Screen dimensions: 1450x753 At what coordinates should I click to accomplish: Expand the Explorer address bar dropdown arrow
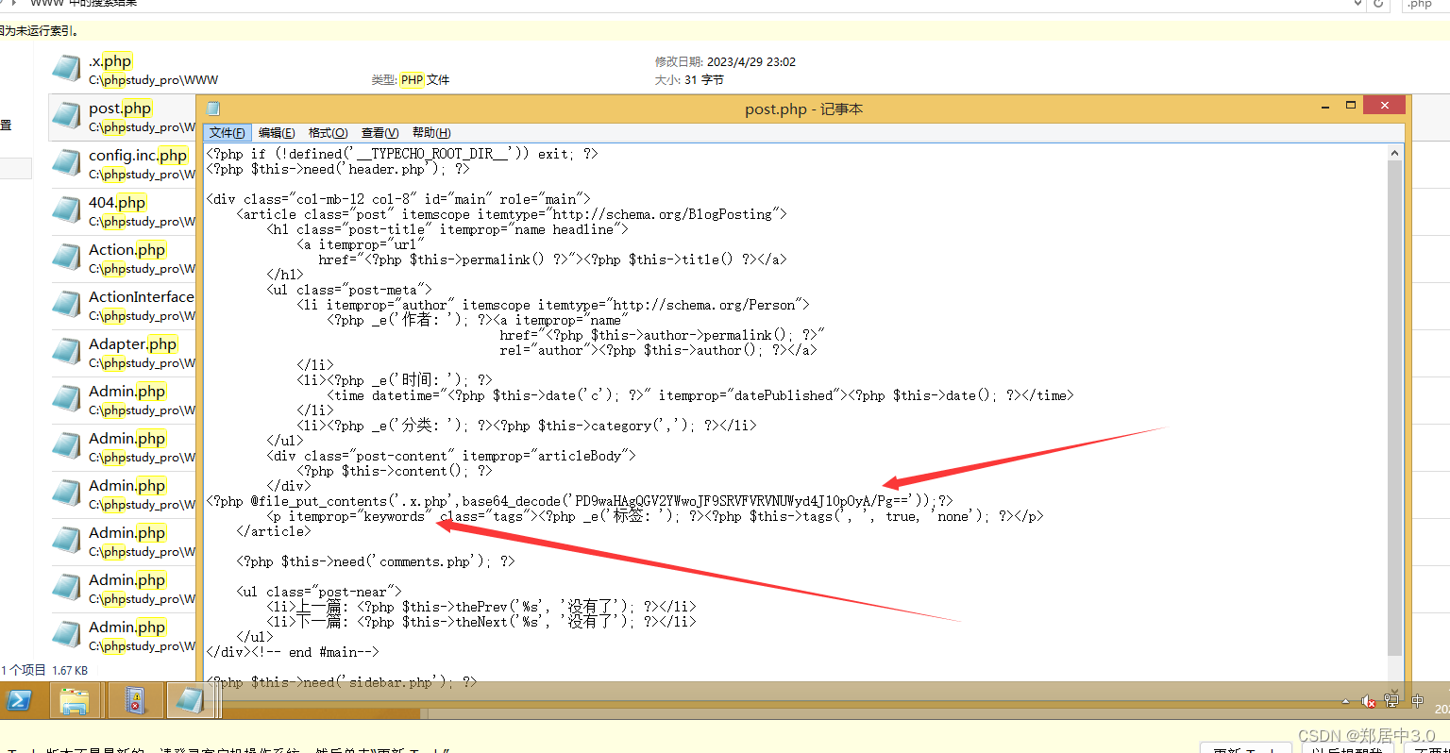1357,4
